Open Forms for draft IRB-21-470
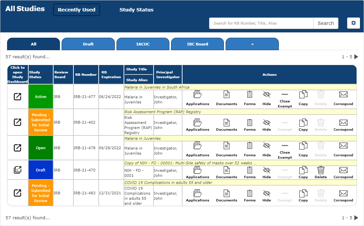The width and height of the screenshot is (364, 226). (250, 172)
